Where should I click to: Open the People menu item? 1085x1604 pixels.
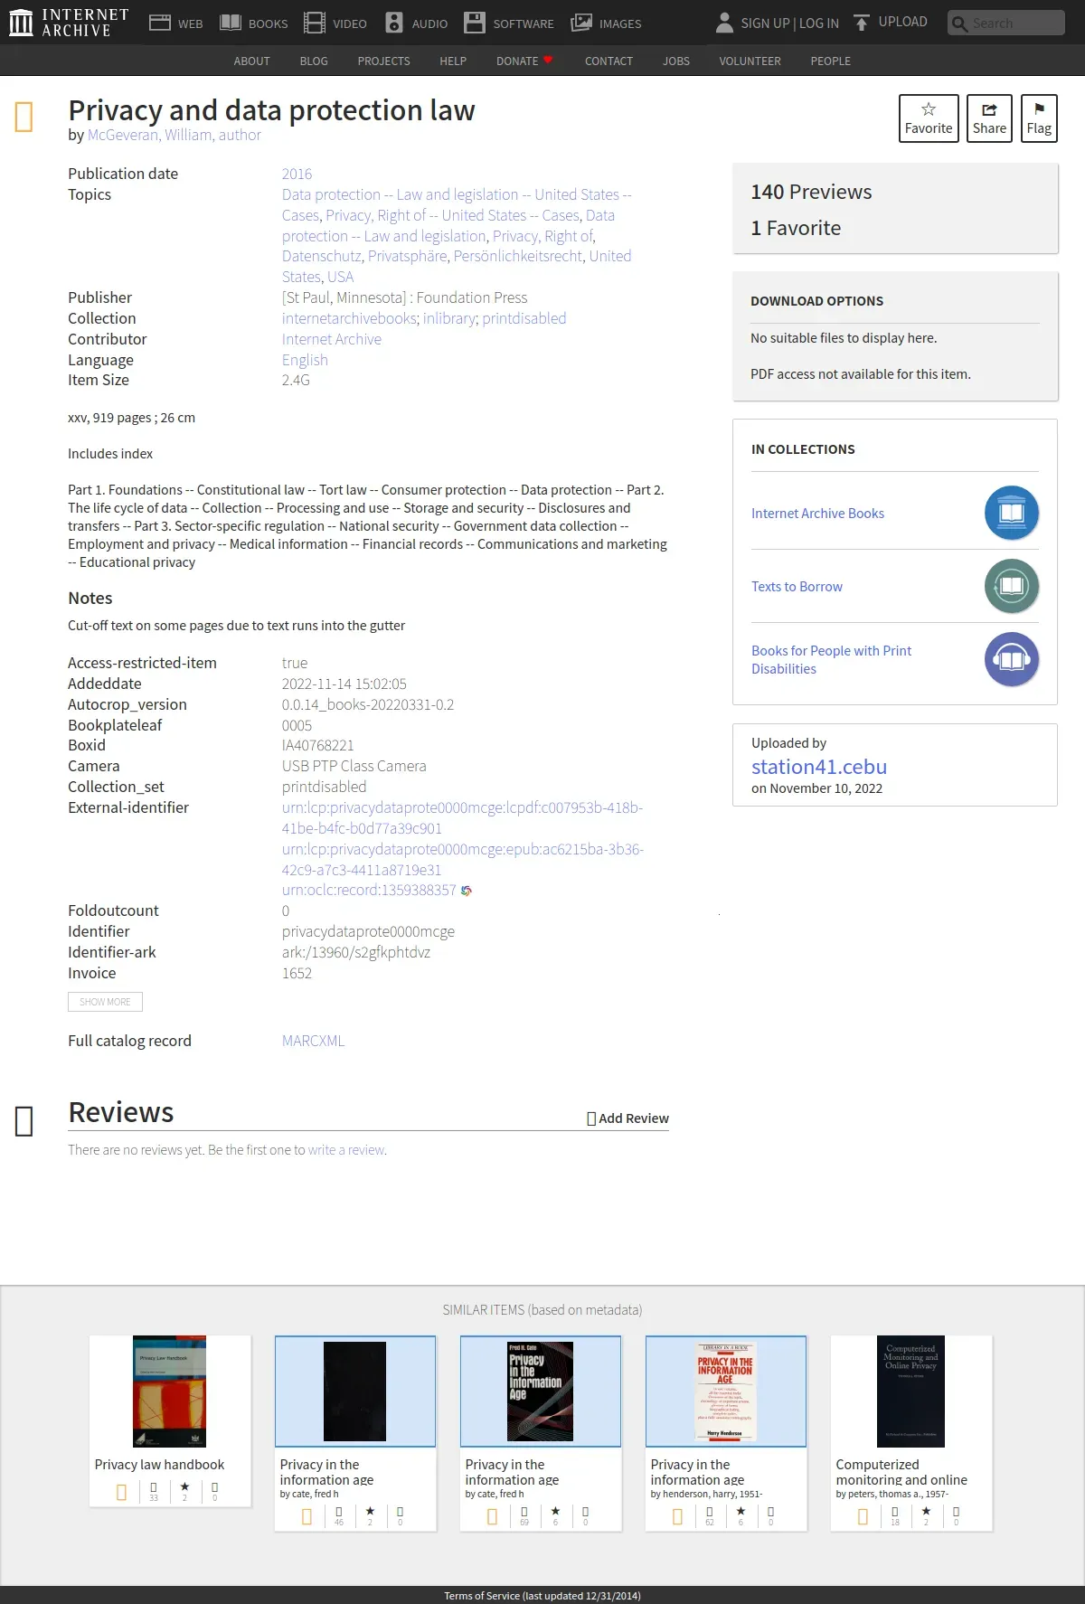click(x=830, y=61)
